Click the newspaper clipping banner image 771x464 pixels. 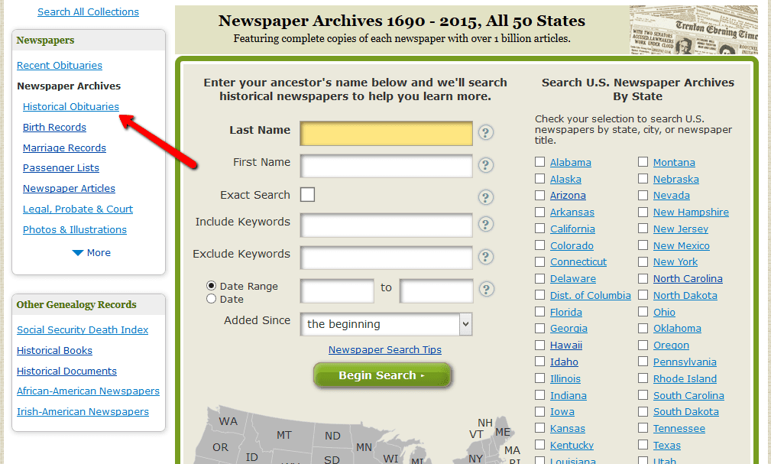(x=694, y=30)
